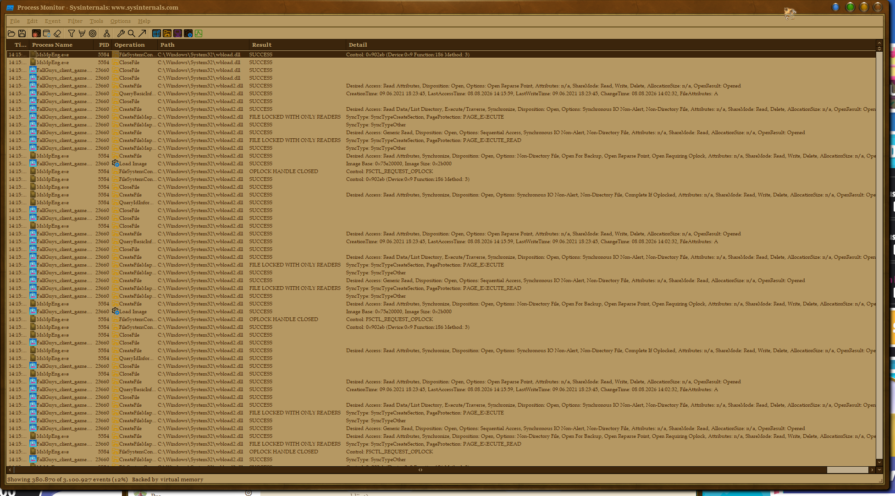Toggle the Autoscroll button

(46, 33)
